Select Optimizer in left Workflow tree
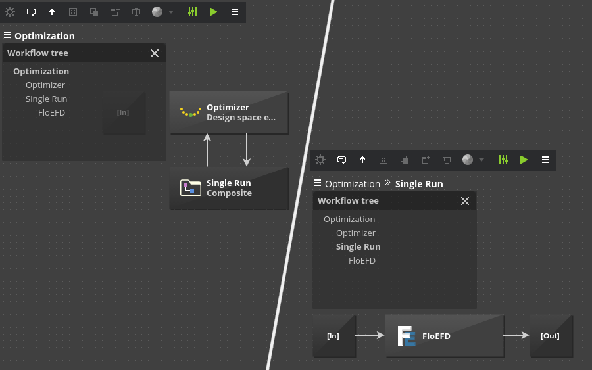The height and width of the screenshot is (370, 592). click(45, 85)
